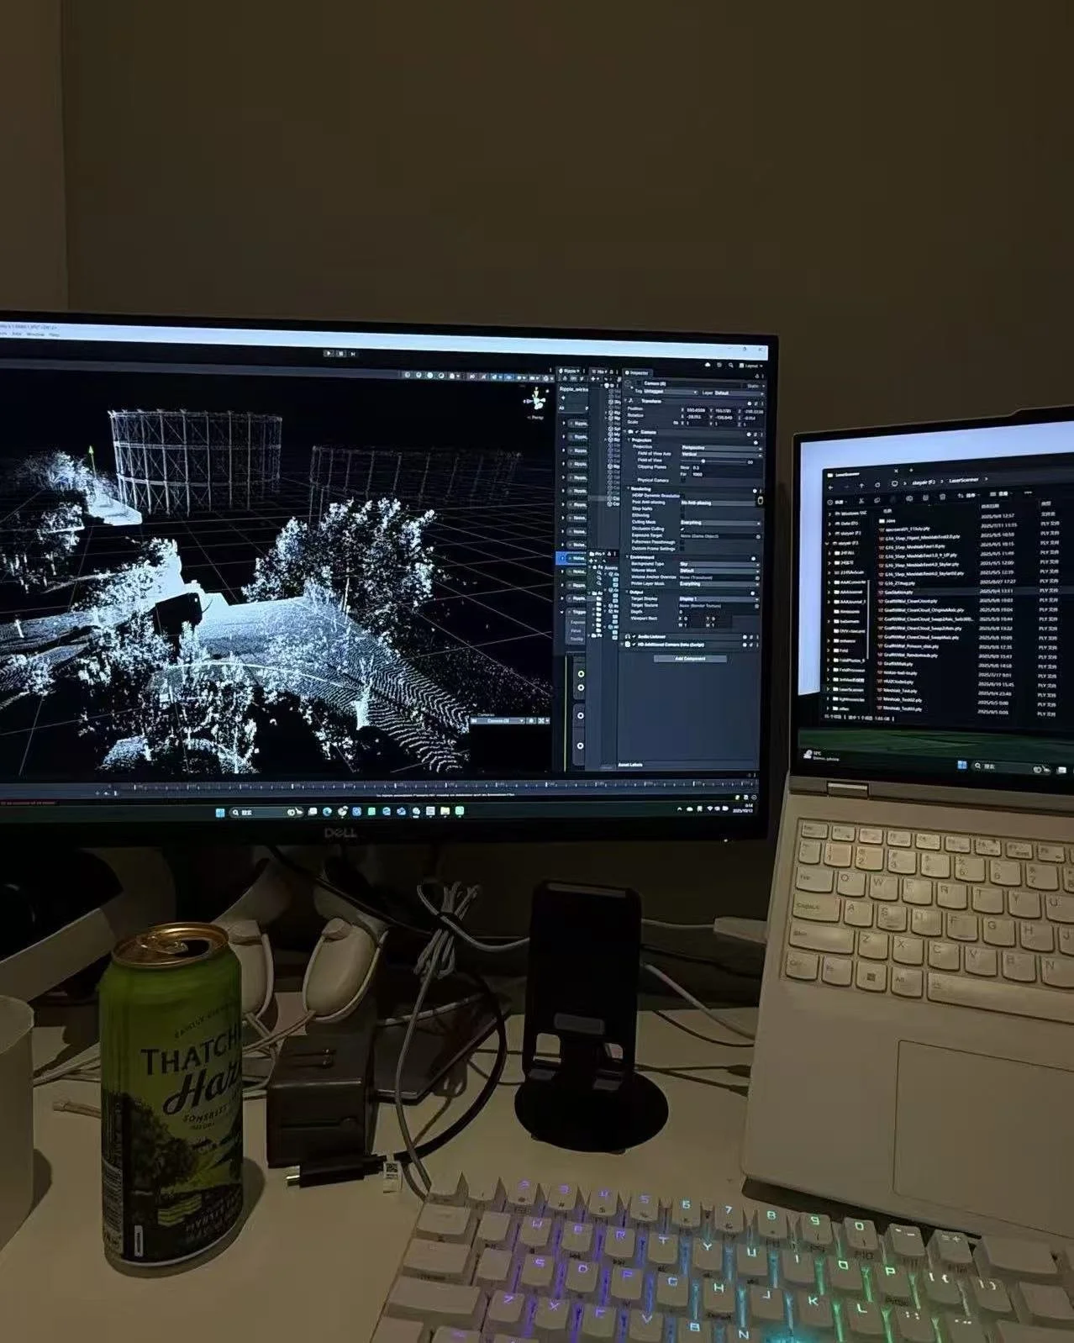Image resolution: width=1074 pixels, height=1343 pixels.
Task: Click LaserScanner in the Explorer address bar
Action: tap(964, 480)
